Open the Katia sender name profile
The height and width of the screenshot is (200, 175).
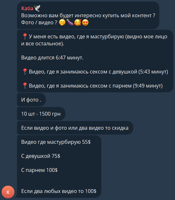click(27, 9)
